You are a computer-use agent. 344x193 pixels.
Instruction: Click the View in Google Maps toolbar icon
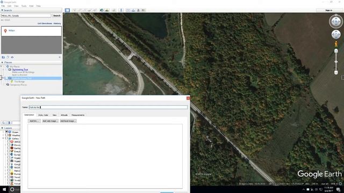144,10
